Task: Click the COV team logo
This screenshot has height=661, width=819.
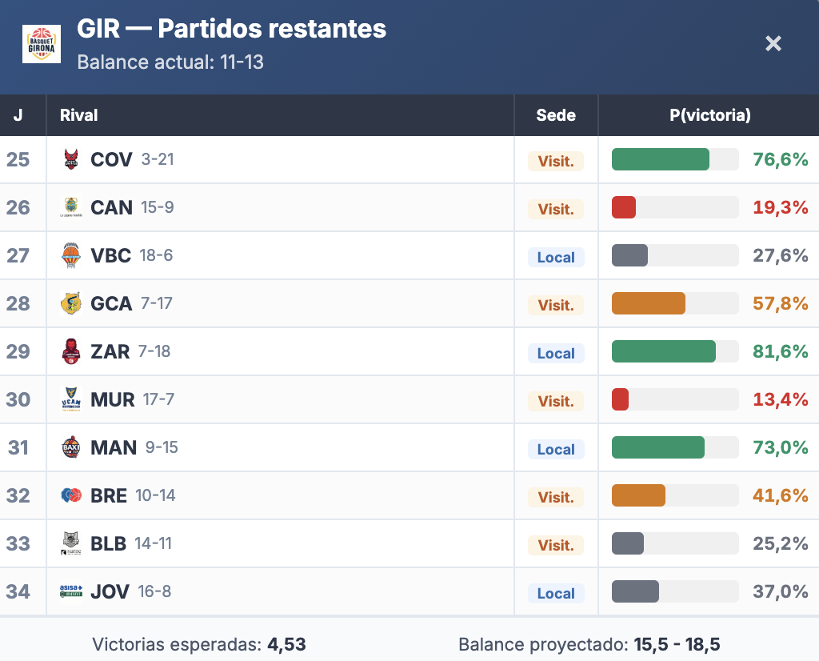Action: 71,159
